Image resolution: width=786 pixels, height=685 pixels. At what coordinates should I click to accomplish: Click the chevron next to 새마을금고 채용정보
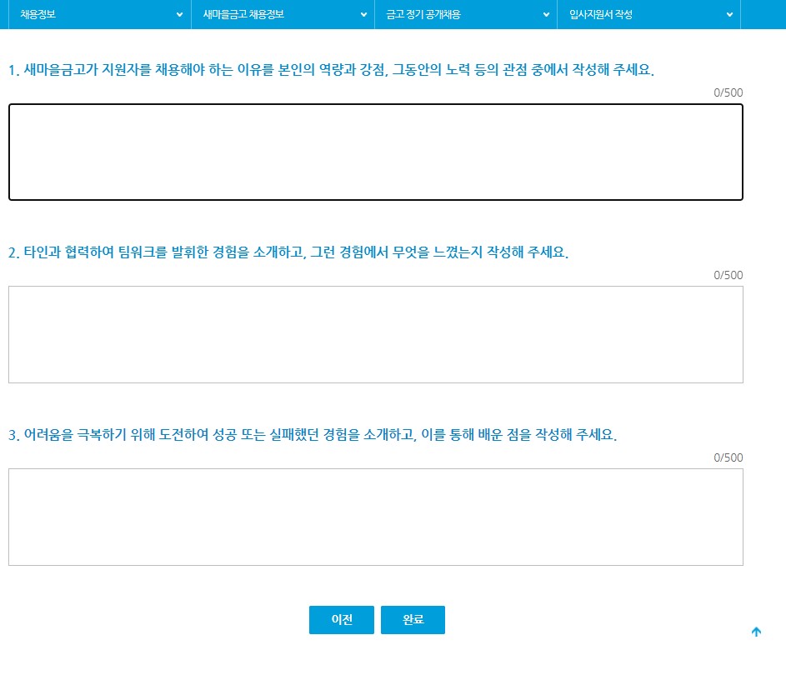point(363,15)
